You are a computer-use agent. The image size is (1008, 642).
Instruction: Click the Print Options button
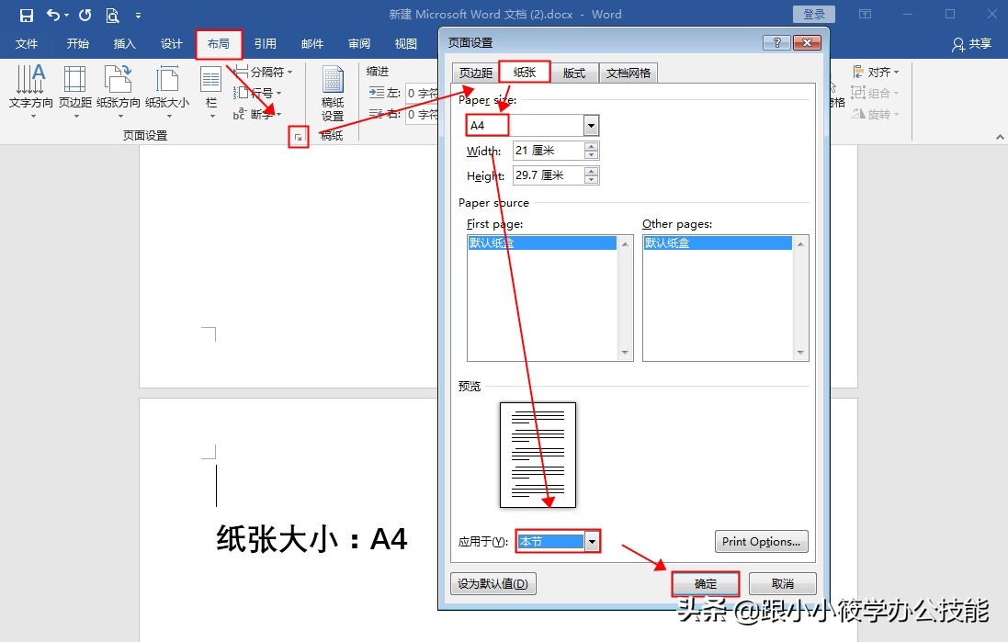pos(761,541)
